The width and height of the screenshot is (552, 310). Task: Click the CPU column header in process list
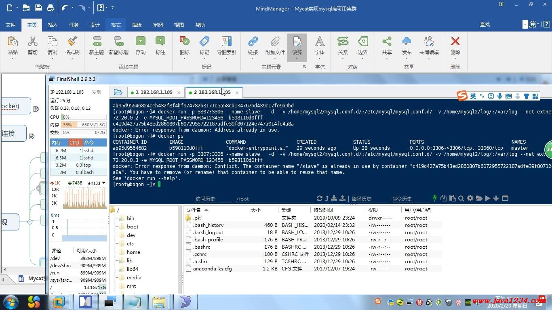tap(74, 142)
